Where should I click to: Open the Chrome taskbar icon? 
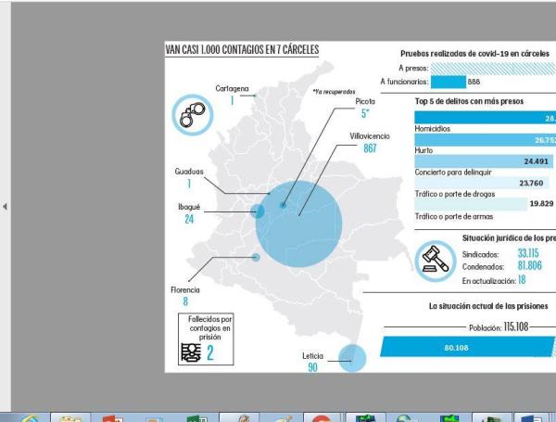click(x=322, y=418)
